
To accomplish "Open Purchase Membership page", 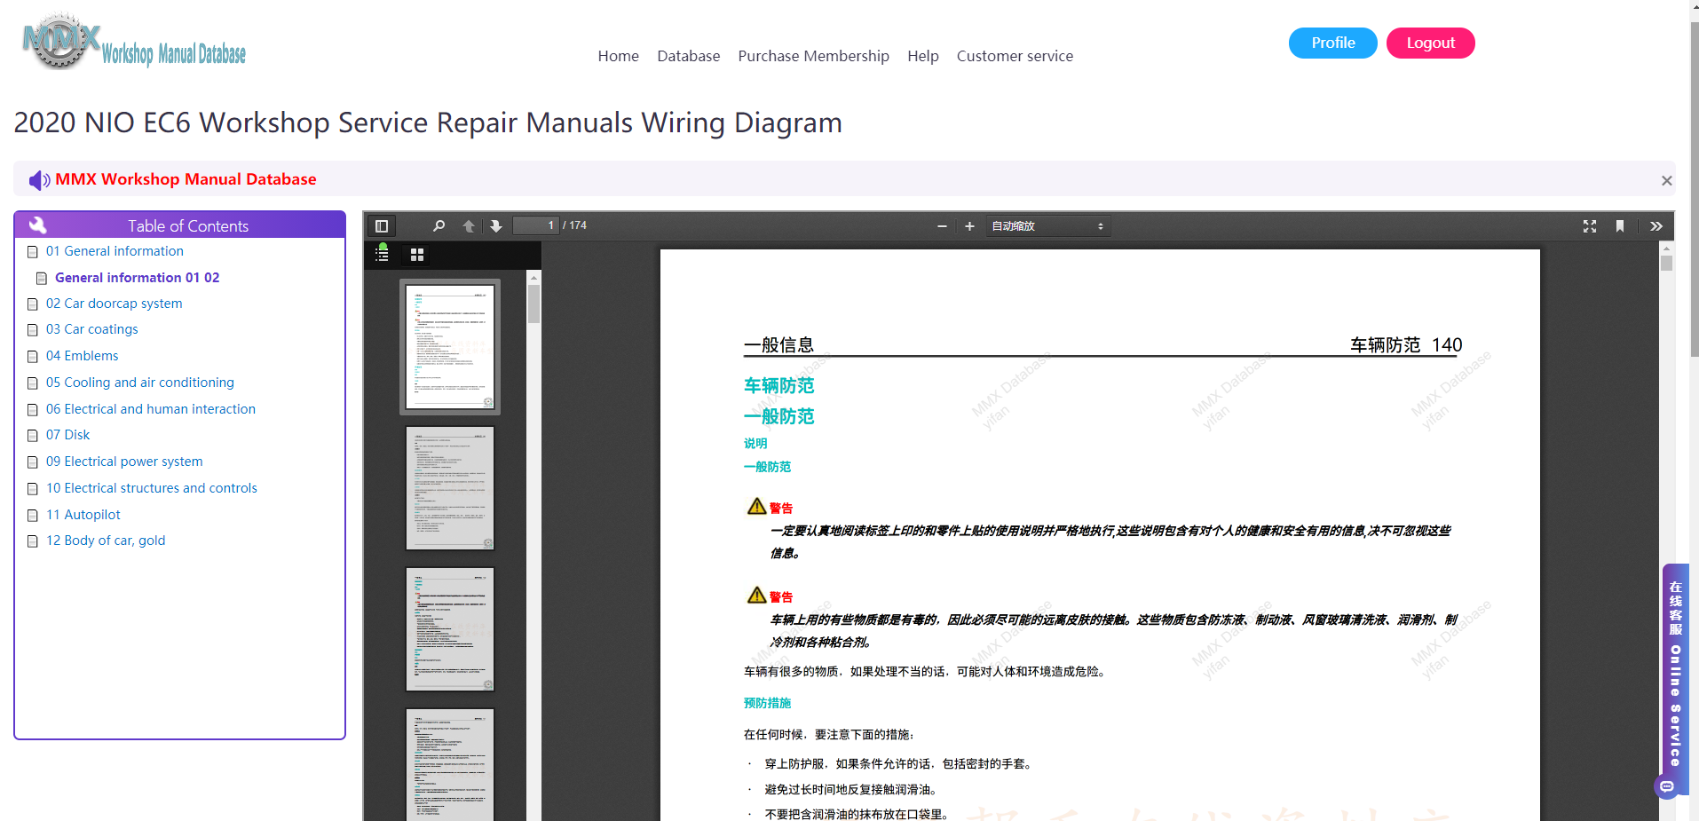I will (x=814, y=56).
